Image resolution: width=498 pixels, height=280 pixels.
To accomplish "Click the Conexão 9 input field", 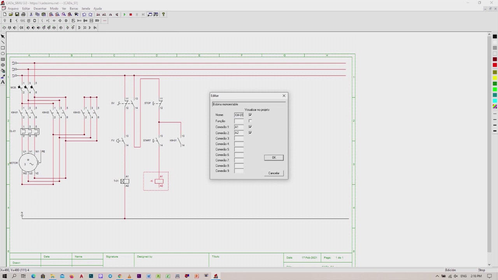I will [x=239, y=171].
